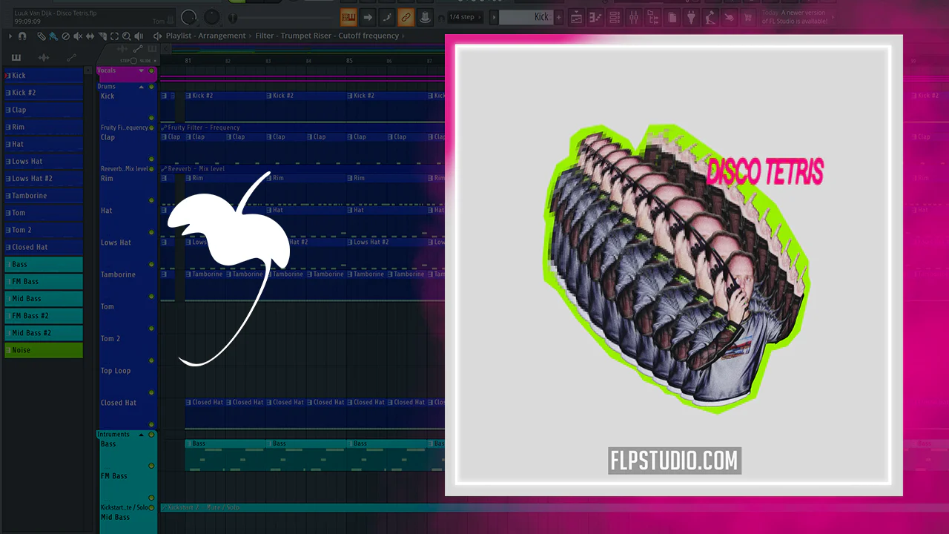Show automation clips in the picker panel
Screen dimensions: 949x534
pyautogui.click(x=71, y=58)
